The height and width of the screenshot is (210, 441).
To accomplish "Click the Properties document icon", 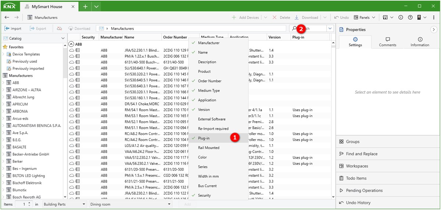I will pos(341,29).
